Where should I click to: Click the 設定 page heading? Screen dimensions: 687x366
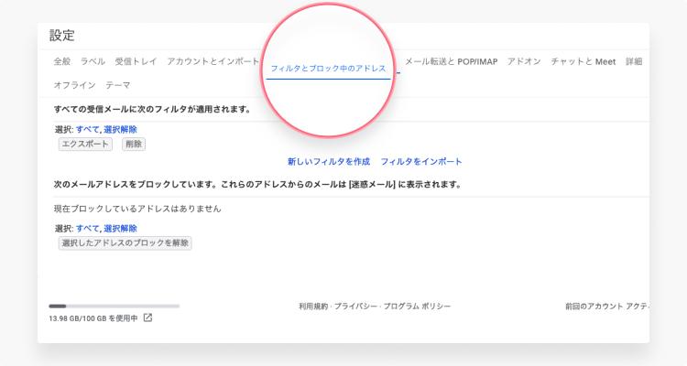pyautogui.click(x=61, y=36)
